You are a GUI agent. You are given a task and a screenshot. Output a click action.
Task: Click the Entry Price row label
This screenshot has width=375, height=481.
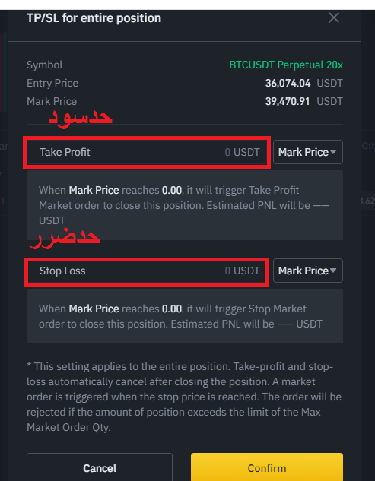[52, 83]
